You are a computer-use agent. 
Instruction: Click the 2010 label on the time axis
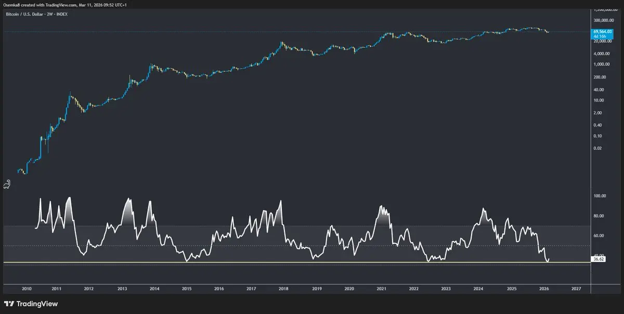(x=27, y=288)
